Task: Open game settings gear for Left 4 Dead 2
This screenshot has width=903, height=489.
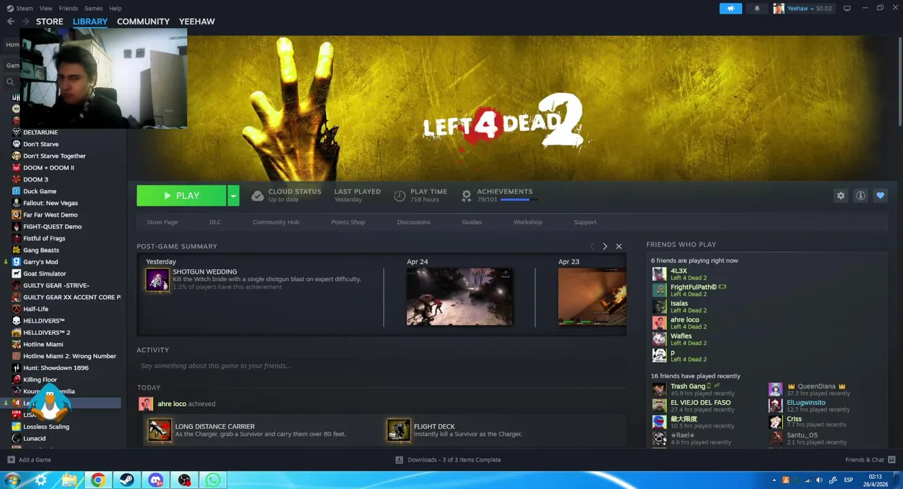Action: [840, 196]
